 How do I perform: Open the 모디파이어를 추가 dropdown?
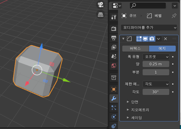[x=149, y=28]
